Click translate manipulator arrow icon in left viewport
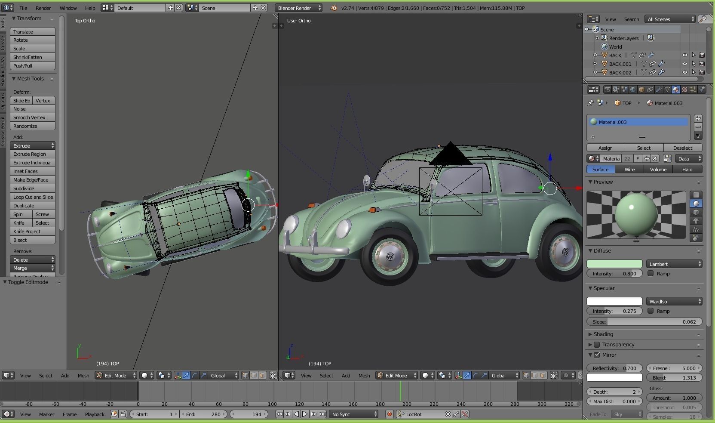This screenshot has width=715, height=423. tap(186, 375)
